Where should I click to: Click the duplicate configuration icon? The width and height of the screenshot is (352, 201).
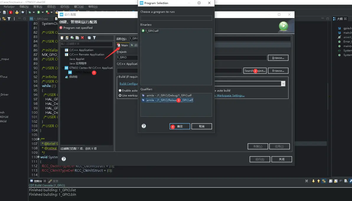(x=77, y=38)
